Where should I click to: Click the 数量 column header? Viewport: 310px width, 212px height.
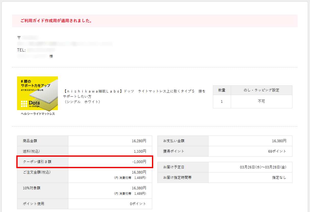tap(222, 90)
